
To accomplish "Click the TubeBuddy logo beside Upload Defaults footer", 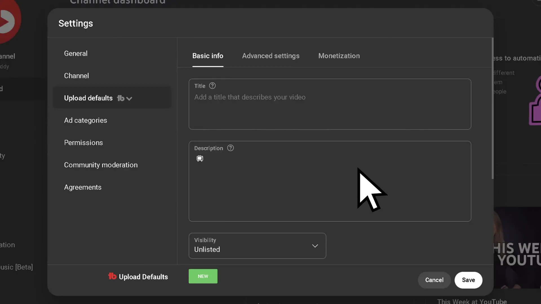I will click(x=112, y=276).
